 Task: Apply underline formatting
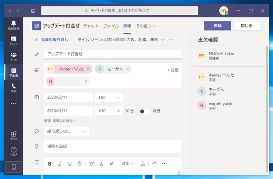(x=70, y=164)
